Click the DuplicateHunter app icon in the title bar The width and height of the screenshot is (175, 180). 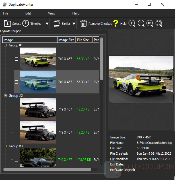pos(5,4)
